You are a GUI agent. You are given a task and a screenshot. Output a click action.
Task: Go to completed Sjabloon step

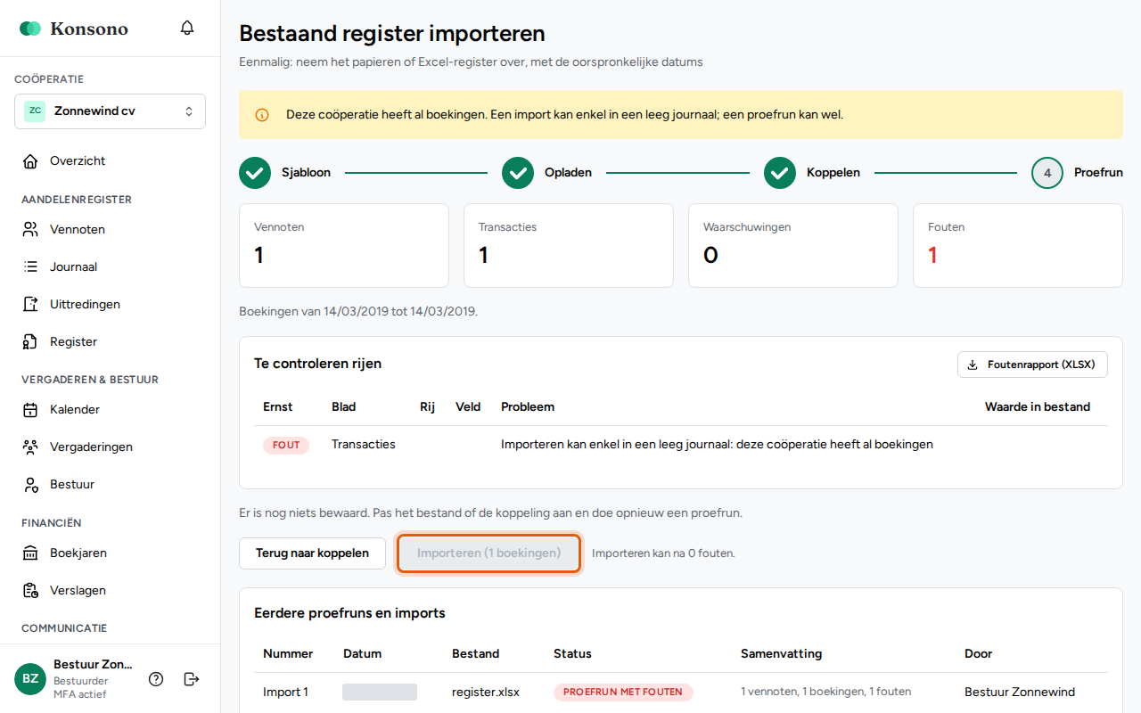coord(284,173)
